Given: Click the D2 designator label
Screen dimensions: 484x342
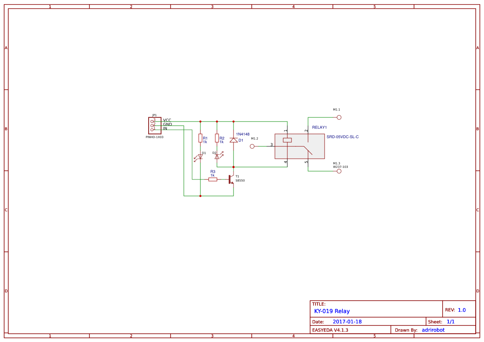Looking at the screenshot, I should (x=214, y=153).
